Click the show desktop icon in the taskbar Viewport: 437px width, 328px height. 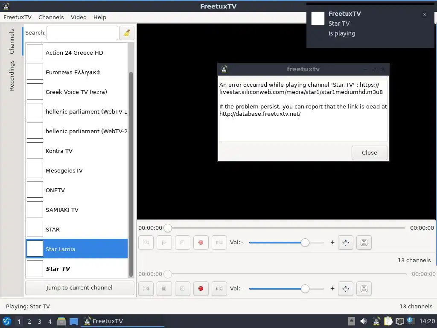pos(74,321)
